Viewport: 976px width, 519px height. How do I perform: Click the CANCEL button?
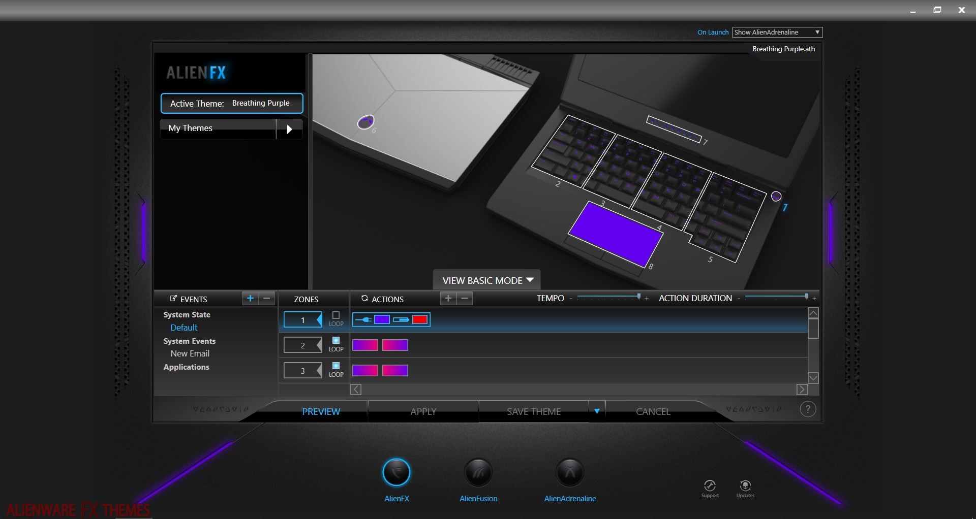click(x=653, y=411)
